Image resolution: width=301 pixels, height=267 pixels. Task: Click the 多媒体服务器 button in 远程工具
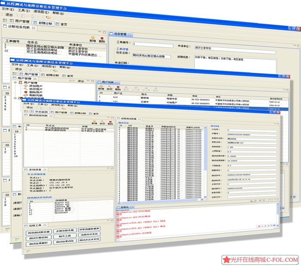[65, 230]
